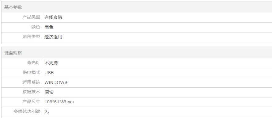Select the 颜色 label
Image resolution: width=273 pixels, height=118 pixels.
36,27
